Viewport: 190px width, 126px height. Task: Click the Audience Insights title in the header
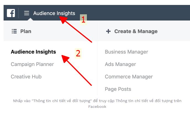pyautogui.click(x=54, y=13)
